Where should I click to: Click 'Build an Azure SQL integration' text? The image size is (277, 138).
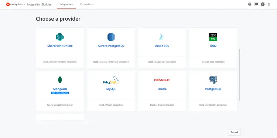[162, 62]
